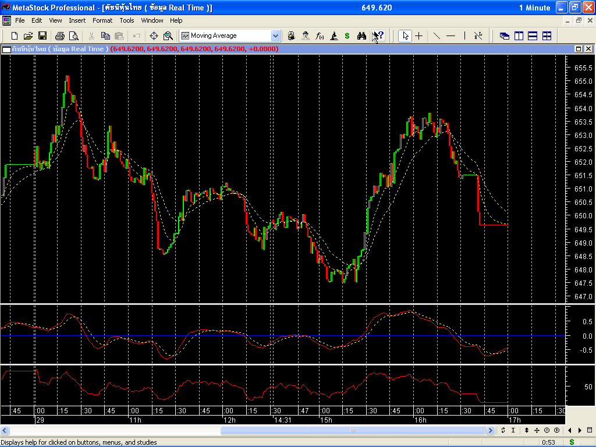Click the vertical double-arrow icon in bottom toolbar
Image resolution: width=596 pixels, height=447 pixels.
(527, 430)
